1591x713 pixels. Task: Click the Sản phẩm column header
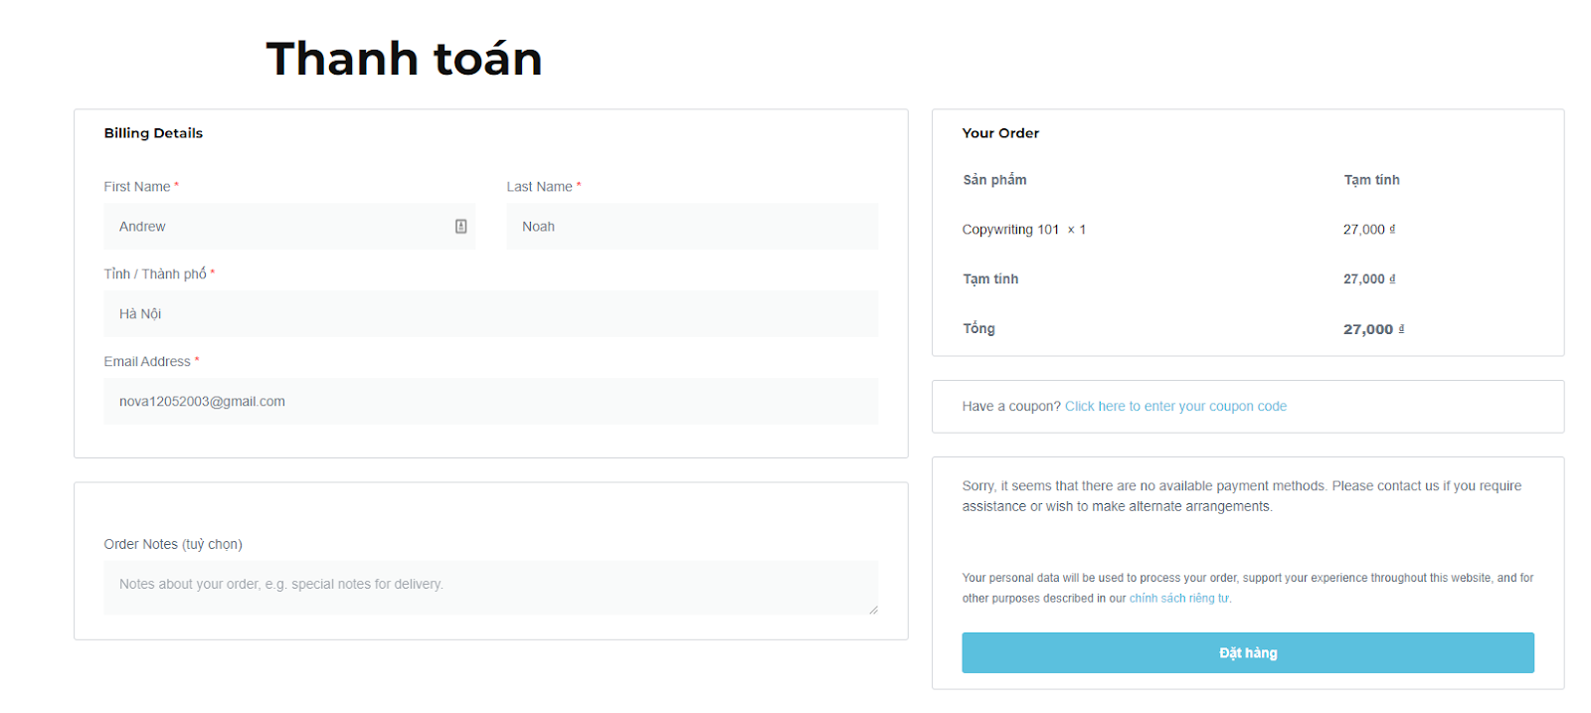click(994, 180)
